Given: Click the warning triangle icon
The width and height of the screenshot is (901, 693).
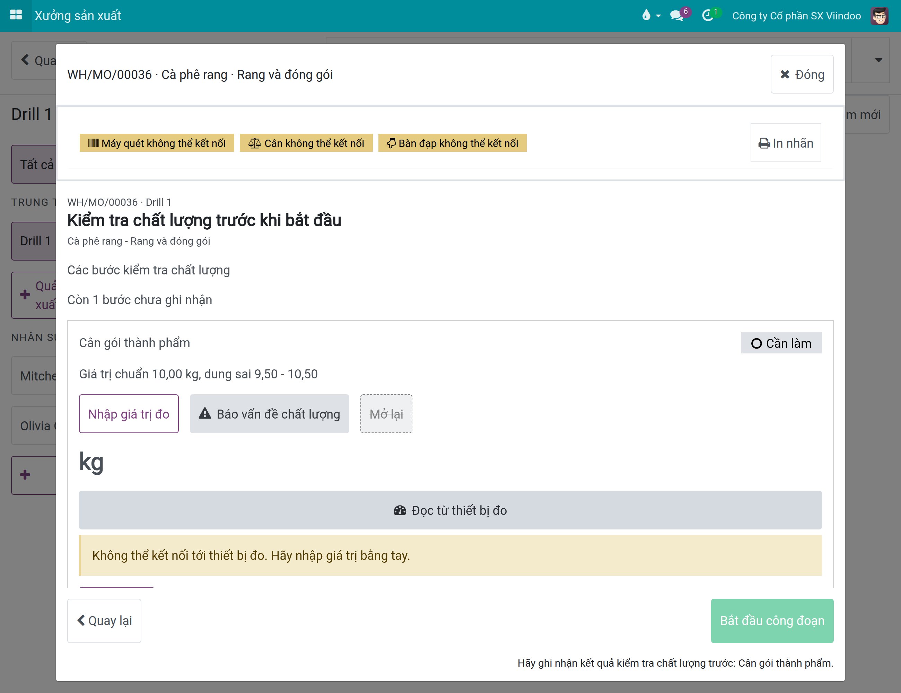Looking at the screenshot, I should point(204,413).
